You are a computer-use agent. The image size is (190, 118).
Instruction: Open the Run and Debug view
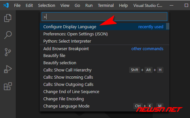click(8, 69)
